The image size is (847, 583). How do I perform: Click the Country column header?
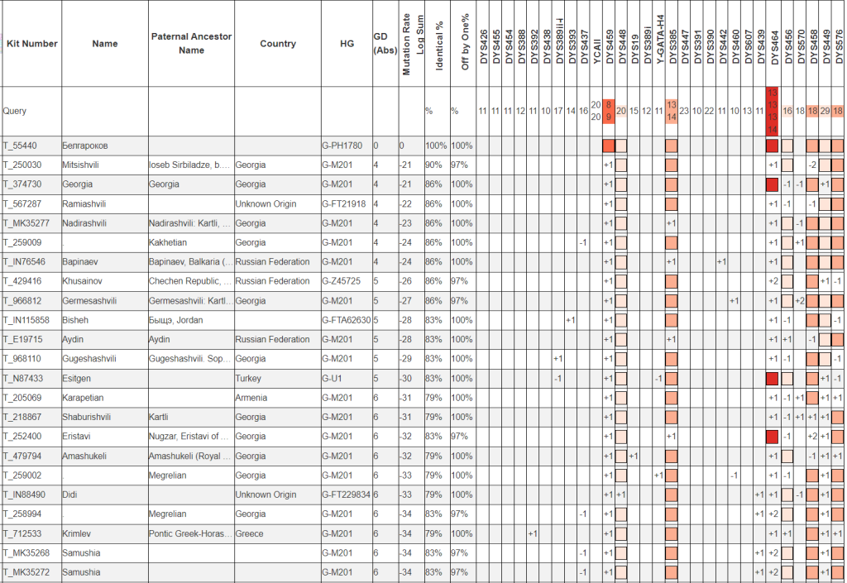[278, 44]
